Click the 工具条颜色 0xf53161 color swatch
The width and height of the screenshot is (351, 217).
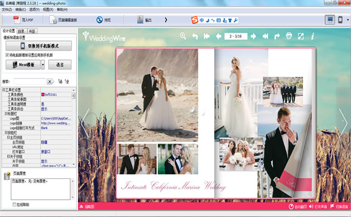pos(43,95)
